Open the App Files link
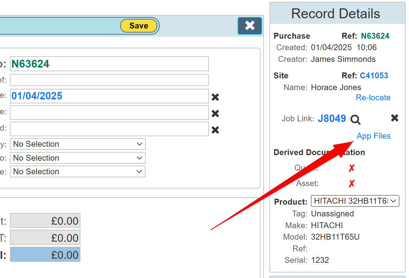 pos(373,136)
